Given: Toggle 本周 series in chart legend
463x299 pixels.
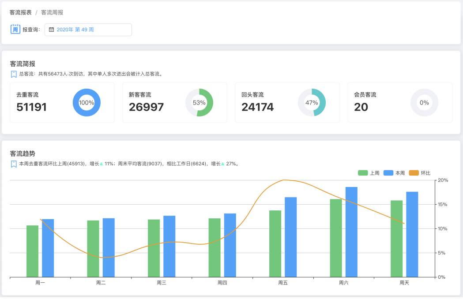Looking at the screenshot, I should click(400, 173).
